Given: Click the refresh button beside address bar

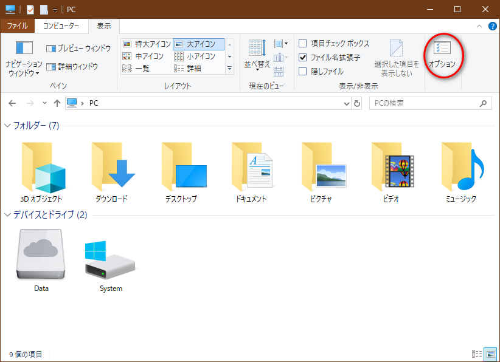Looking at the screenshot, I should 357,103.
